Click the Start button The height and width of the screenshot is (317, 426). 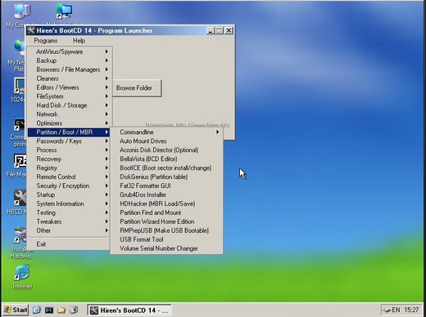16,310
